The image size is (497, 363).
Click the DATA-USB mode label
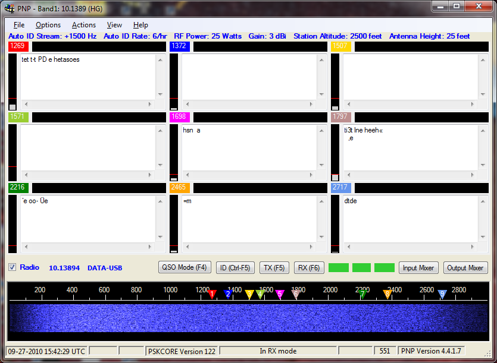coord(105,268)
